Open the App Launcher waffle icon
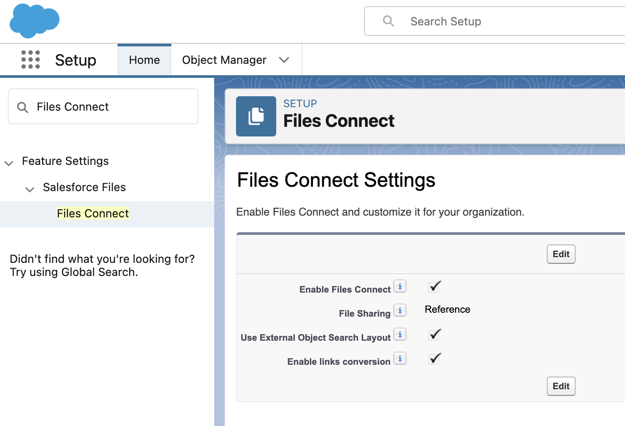The height and width of the screenshot is (426, 625). [30, 59]
